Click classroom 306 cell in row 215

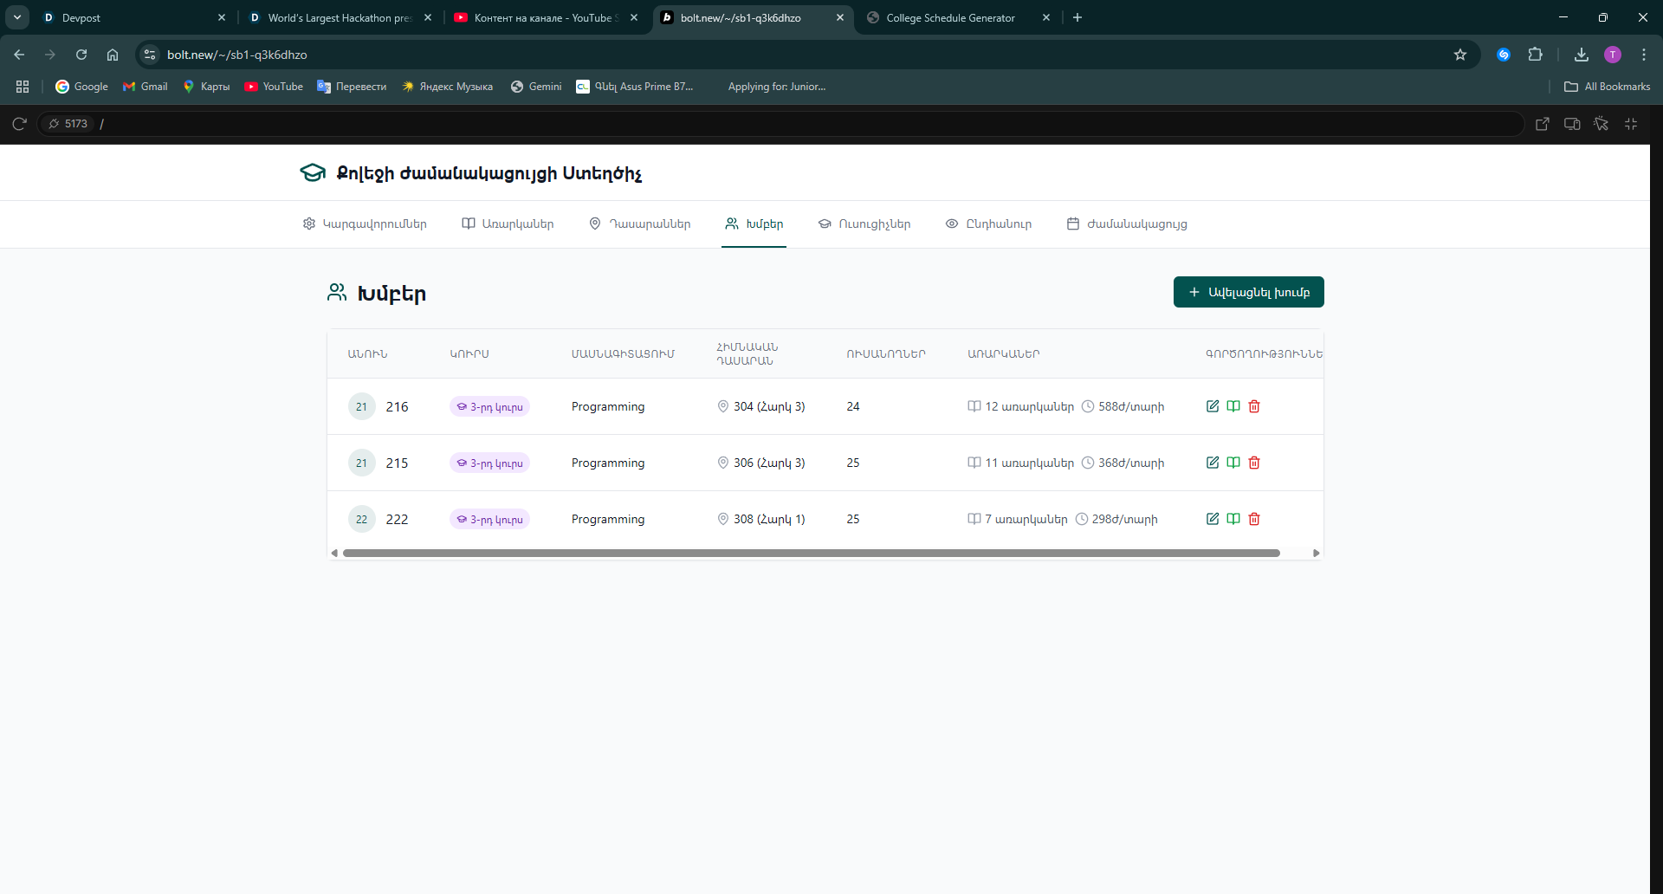(x=761, y=463)
